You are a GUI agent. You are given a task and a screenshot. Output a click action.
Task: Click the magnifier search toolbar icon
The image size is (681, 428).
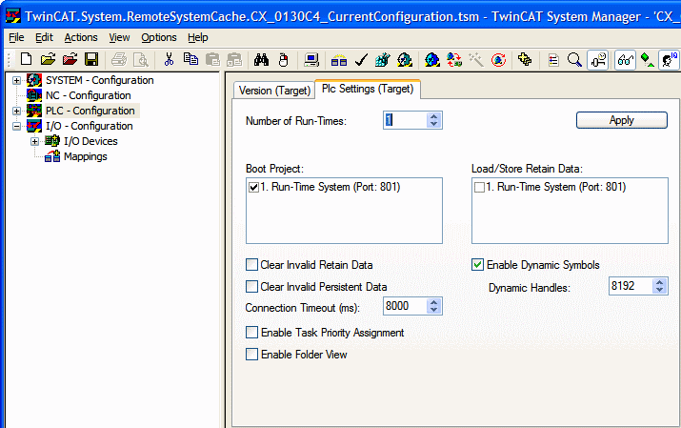[574, 59]
